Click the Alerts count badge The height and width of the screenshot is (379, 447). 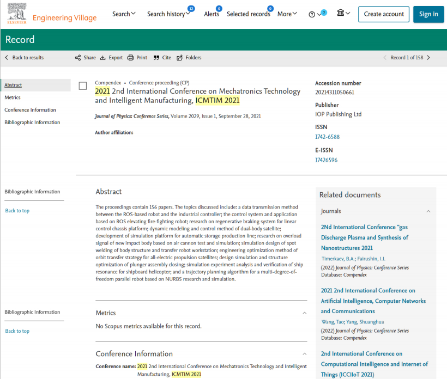(x=219, y=9)
